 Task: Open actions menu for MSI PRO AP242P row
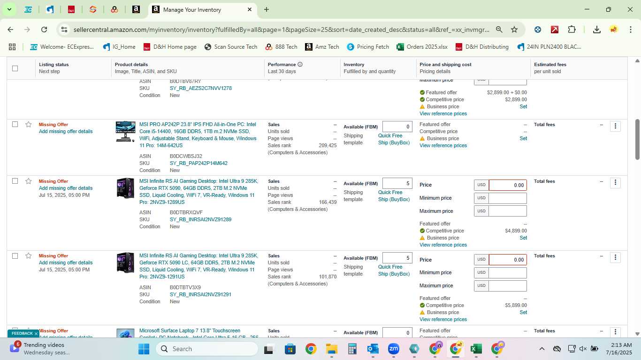pyautogui.click(x=615, y=126)
